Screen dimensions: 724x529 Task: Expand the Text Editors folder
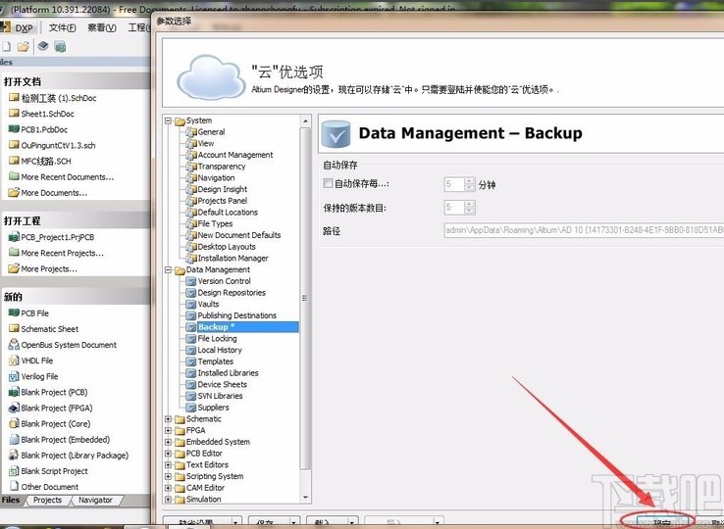click(x=168, y=465)
